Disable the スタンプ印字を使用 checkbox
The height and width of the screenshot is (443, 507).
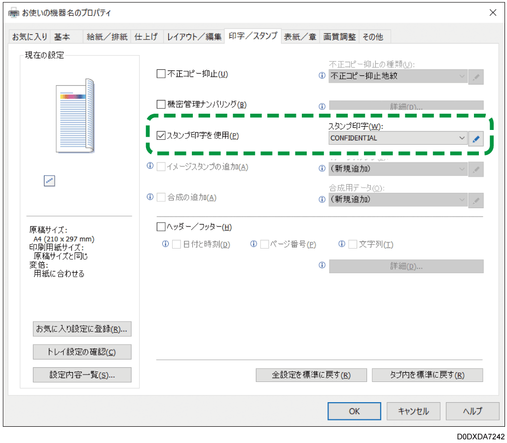click(160, 136)
